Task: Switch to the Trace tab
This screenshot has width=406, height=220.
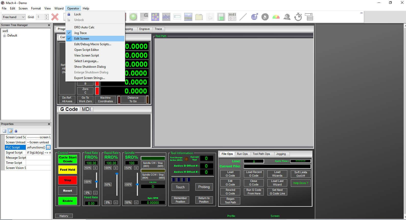Action: [x=158, y=29]
